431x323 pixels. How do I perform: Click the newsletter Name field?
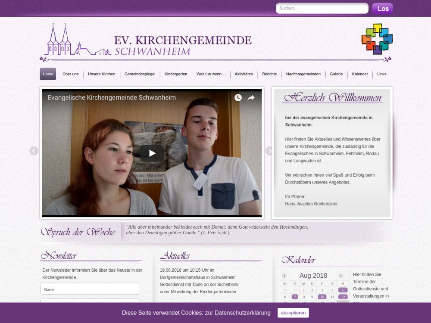click(x=90, y=289)
